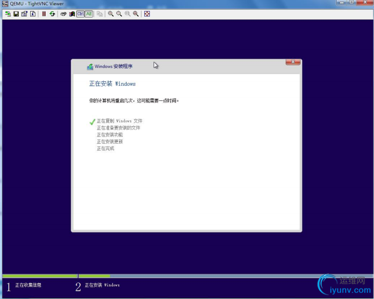Send Ctrl+Alt+Del to the guest
This screenshot has height=299, width=374.
click(63, 14)
